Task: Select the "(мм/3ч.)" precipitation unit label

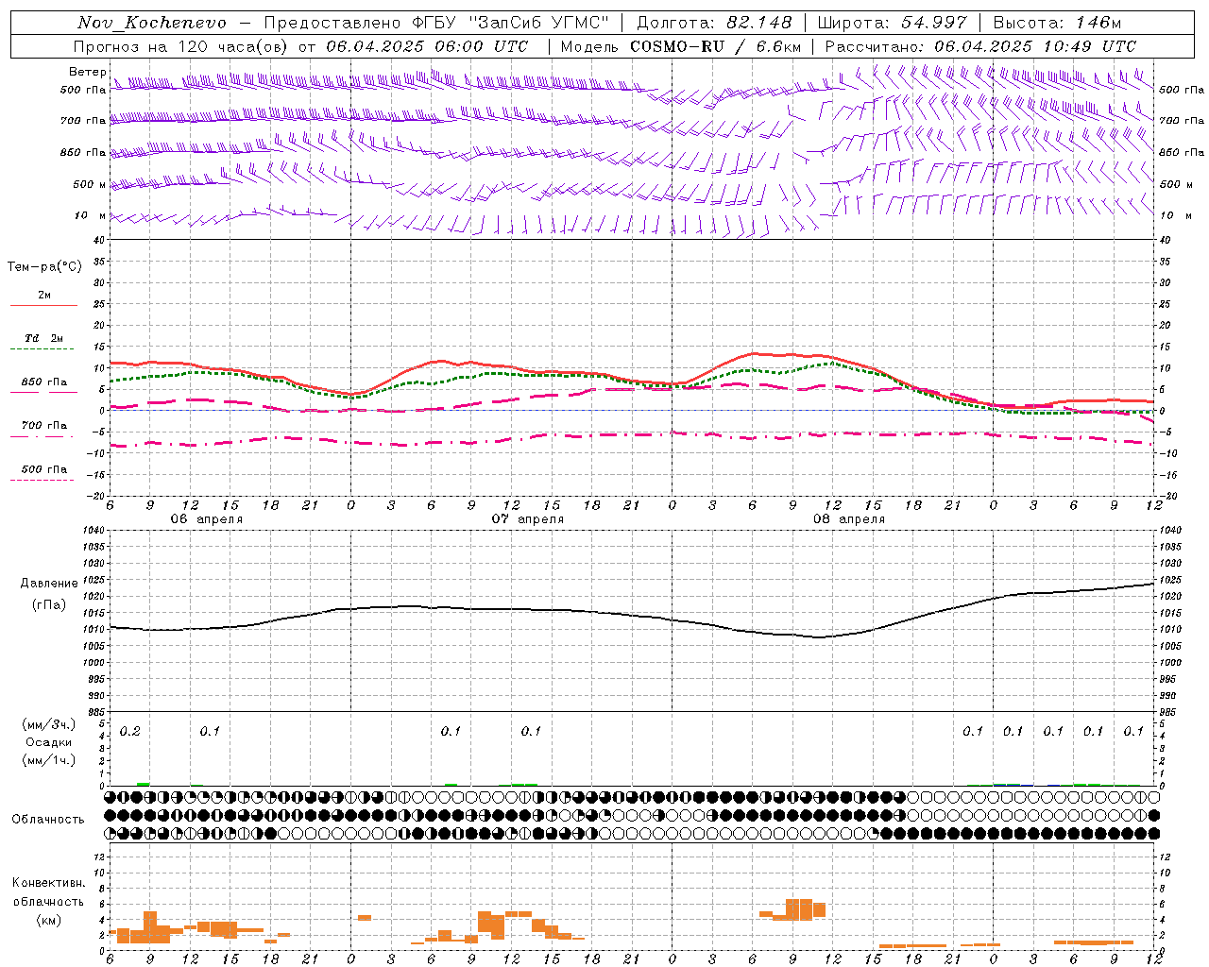Action: click(x=49, y=724)
